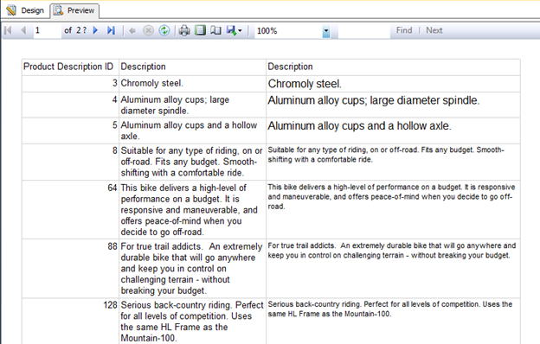
Task: Click large-font 'hollow axle' description cell
Action: coord(393,131)
